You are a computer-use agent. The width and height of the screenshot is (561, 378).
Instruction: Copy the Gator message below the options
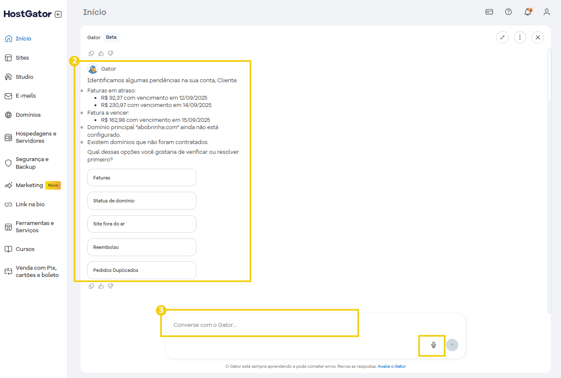pos(91,286)
